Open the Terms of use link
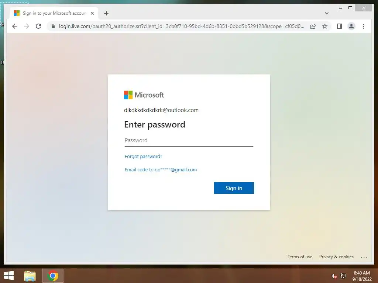 click(300, 257)
